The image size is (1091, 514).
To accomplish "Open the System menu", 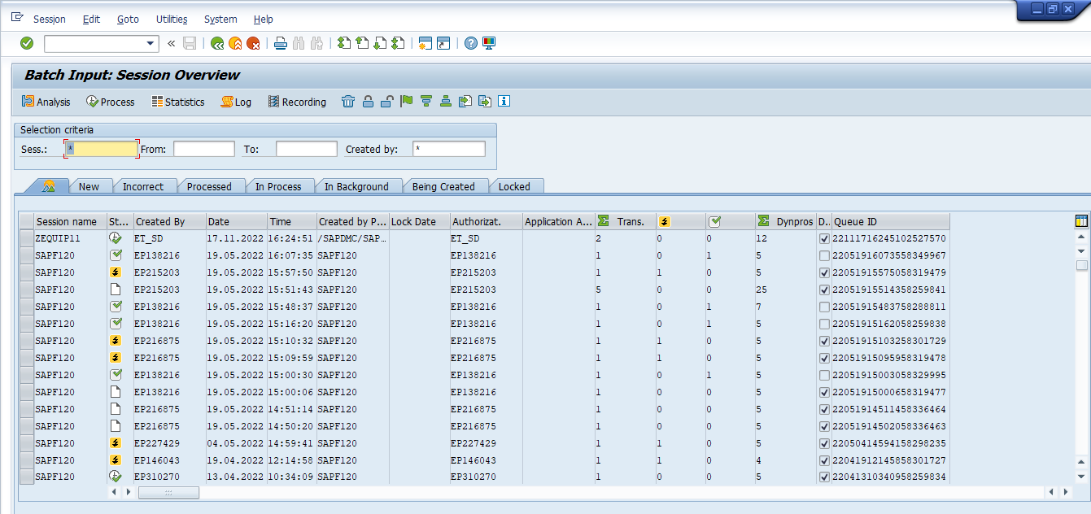I will [220, 19].
